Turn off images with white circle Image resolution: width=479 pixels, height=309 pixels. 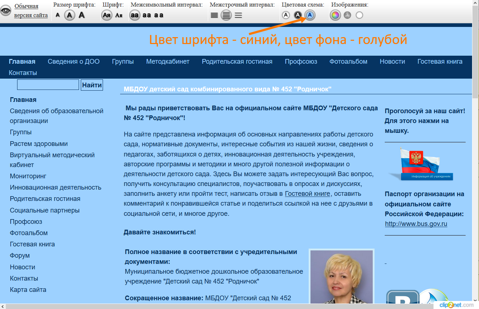(359, 15)
